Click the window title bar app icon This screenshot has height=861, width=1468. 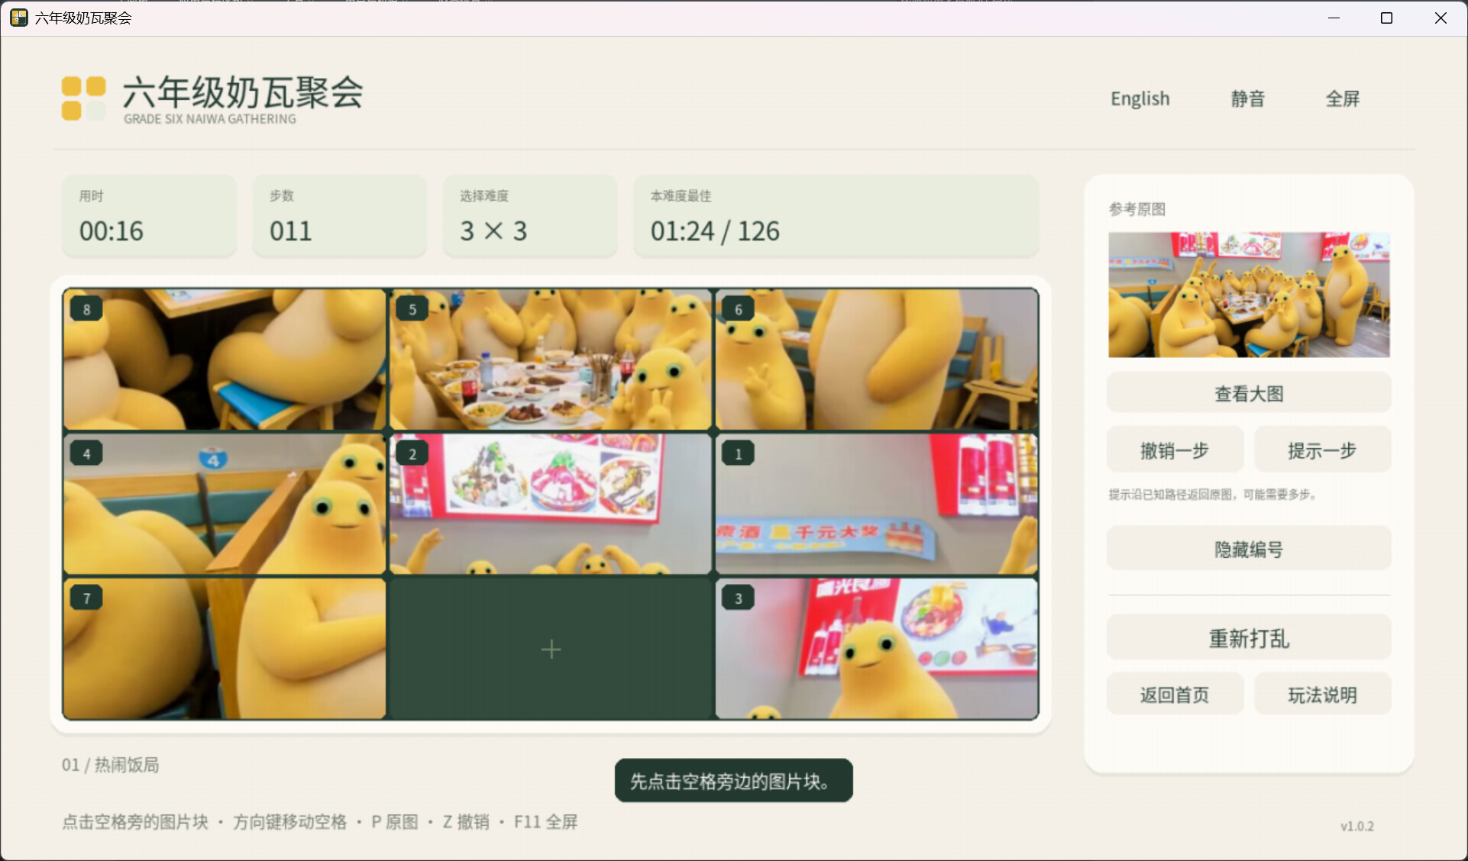click(18, 18)
